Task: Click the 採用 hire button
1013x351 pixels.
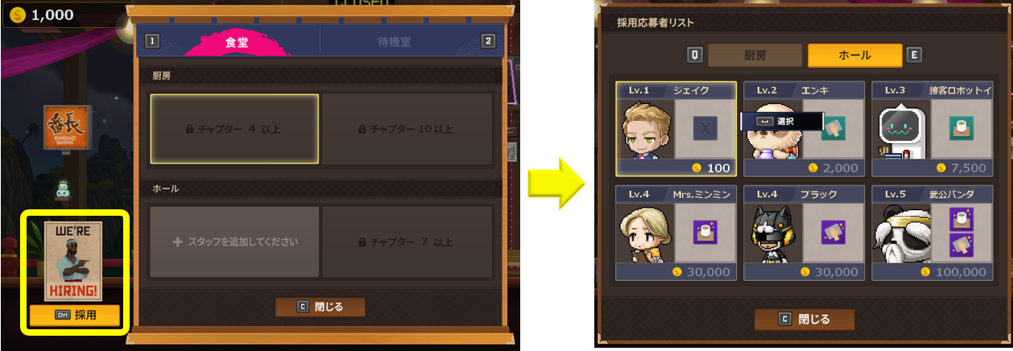Action: (x=75, y=315)
